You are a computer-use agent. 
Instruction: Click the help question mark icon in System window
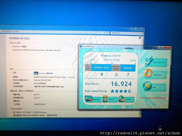pyautogui.click(x=140, y=38)
